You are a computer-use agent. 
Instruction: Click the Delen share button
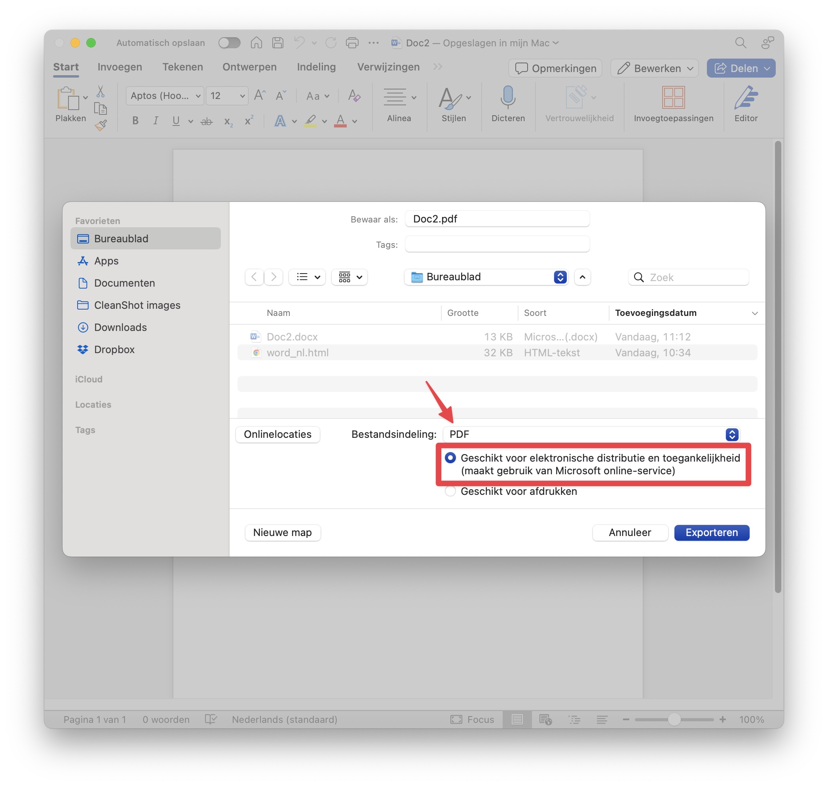click(741, 68)
